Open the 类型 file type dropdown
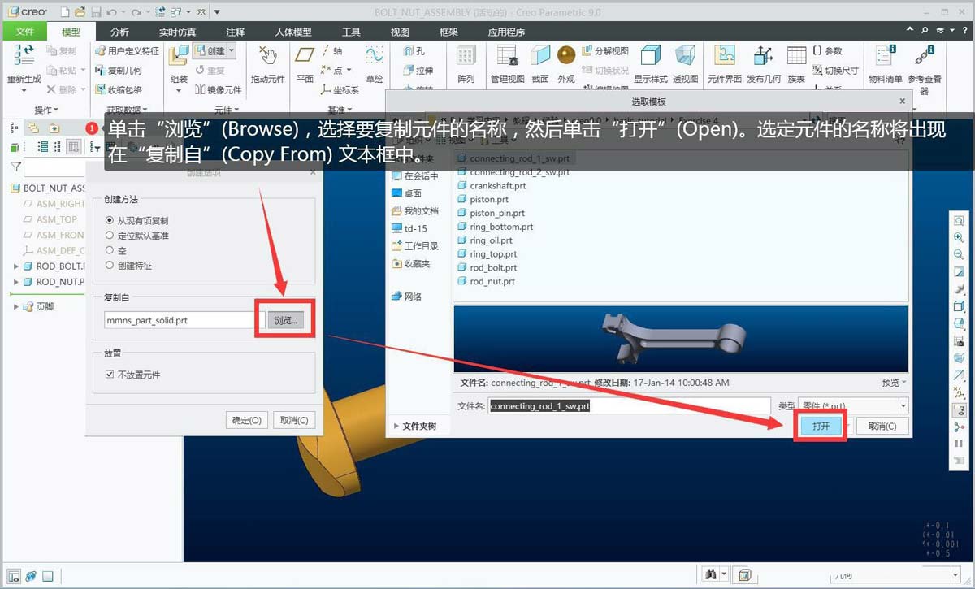Screen dimensions: 975x589 (x=903, y=405)
